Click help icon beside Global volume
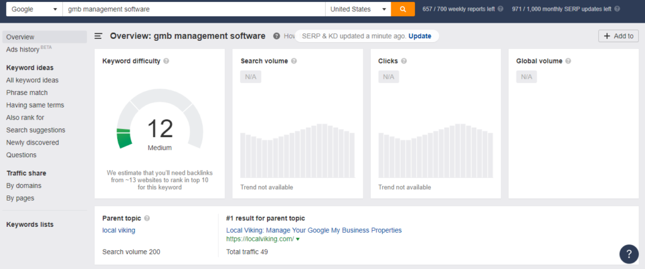Image resolution: width=645 pixels, height=269 pixels. pos(568,61)
